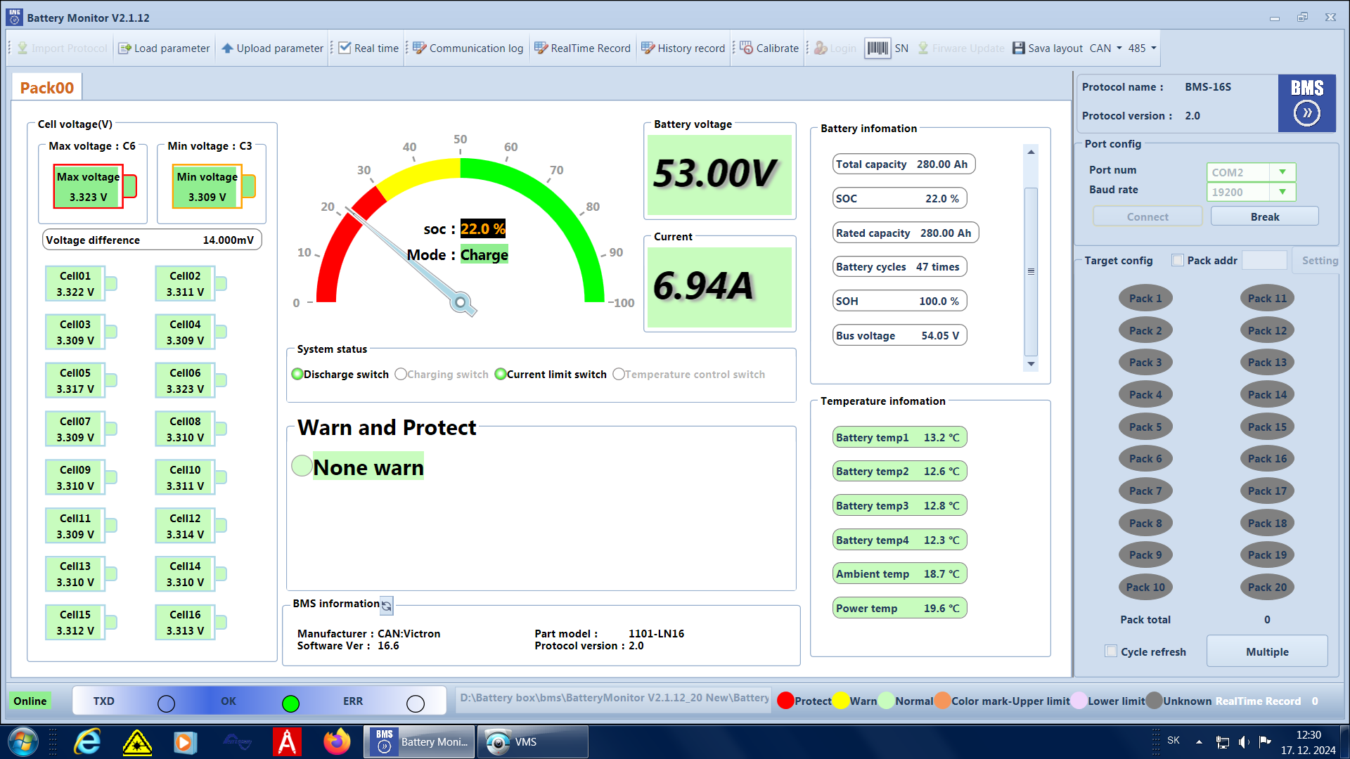Select the Pack00 tab
The image size is (1350, 759).
click(x=46, y=88)
